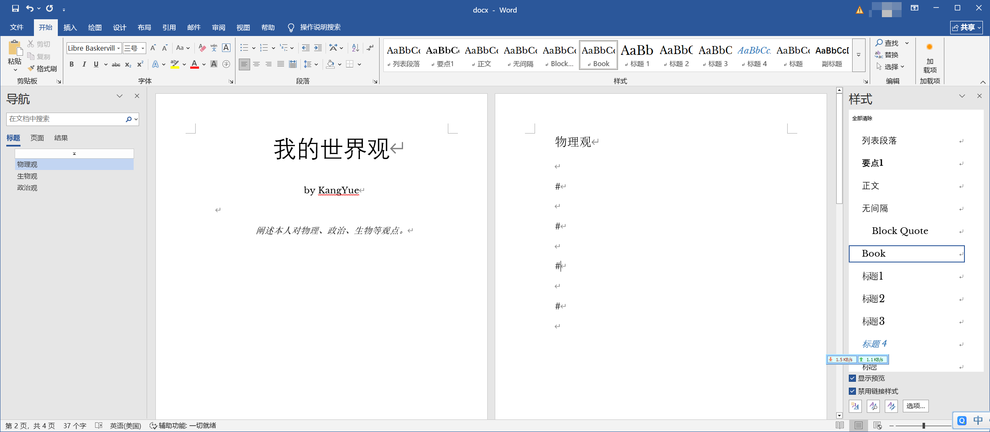990x432 pixels.
Task: Apply superscript formatting
Action: coord(140,64)
